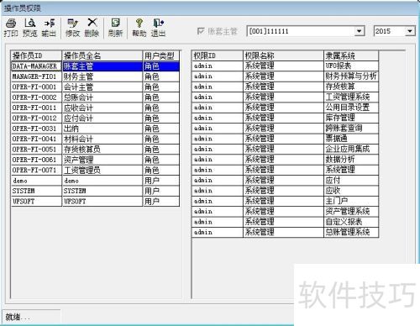Click the 财务主管 name cell

click(x=102, y=76)
